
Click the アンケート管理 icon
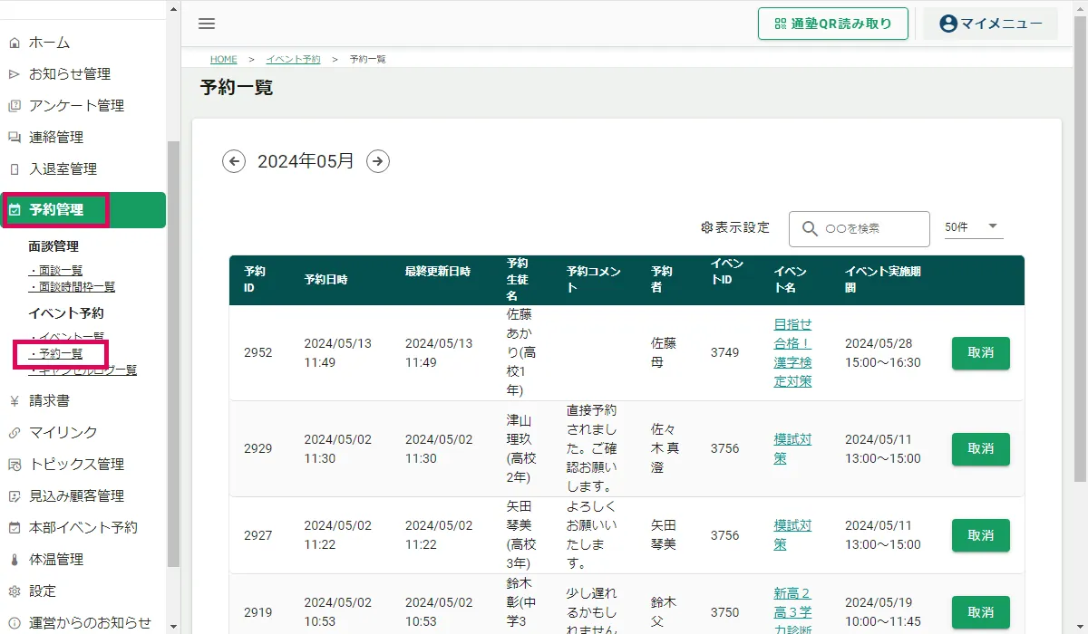click(x=14, y=106)
